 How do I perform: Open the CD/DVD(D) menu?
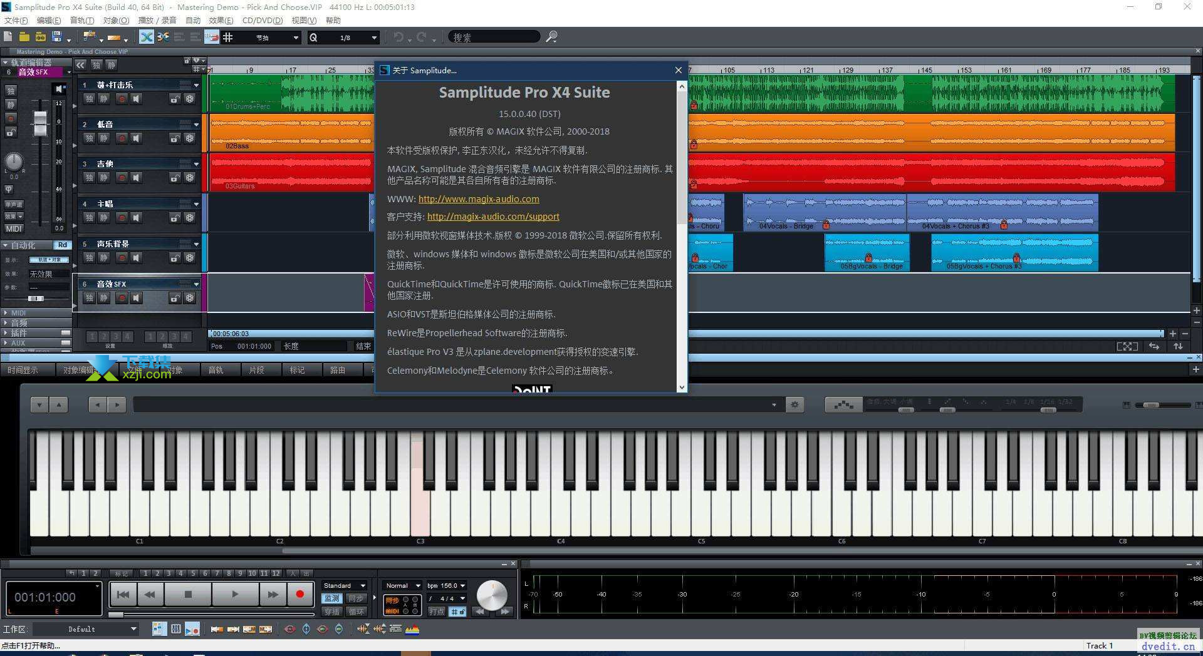(x=263, y=20)
